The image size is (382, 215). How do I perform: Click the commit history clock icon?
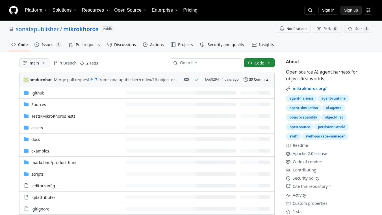pos(246,79)
